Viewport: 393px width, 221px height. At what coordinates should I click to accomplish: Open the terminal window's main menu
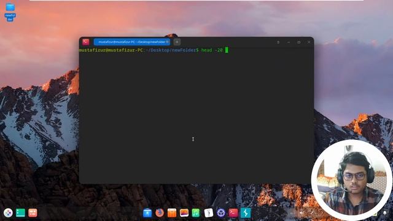(278, 42)
